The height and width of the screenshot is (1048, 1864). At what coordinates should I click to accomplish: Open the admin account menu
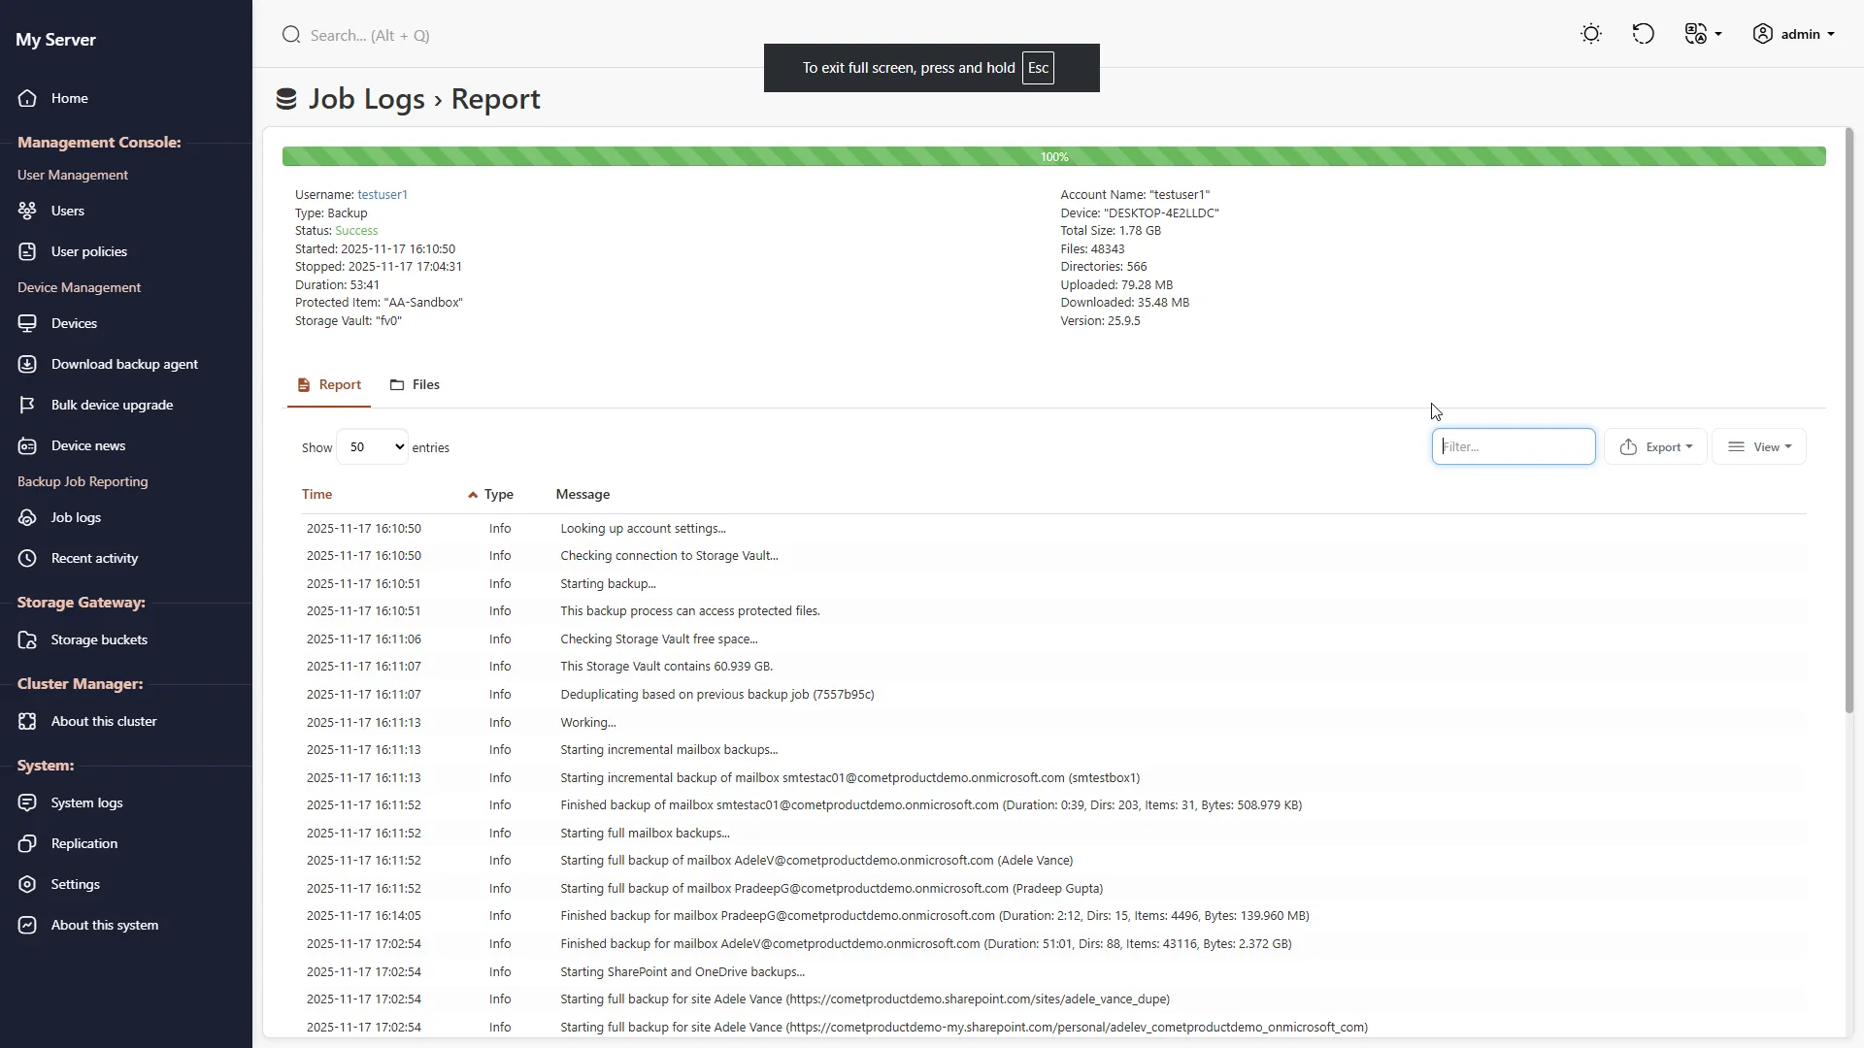(x=1793, y=34)
